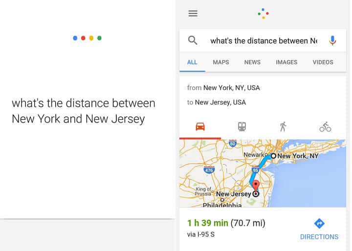Open the hamburger menu
Screen dimensions: 352x251
coord(193,14)
